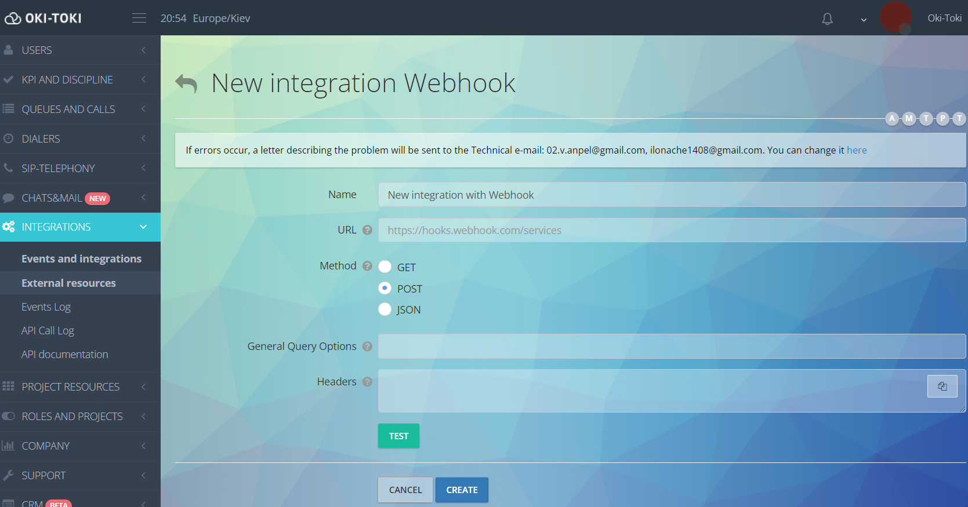Expand the USERS sidebar section
This screenshot has height=507, width=968.
[80, 50]
